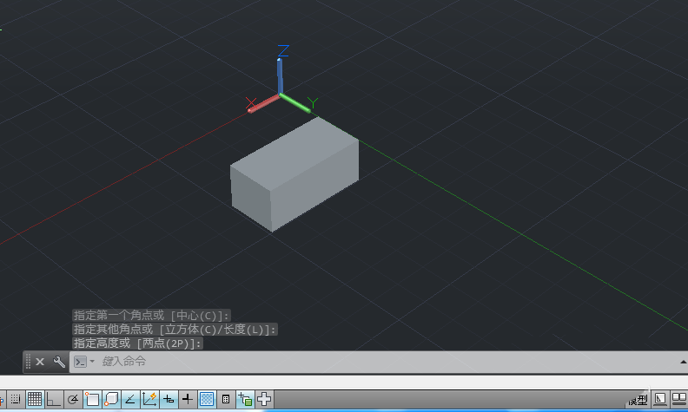Toggle 3D Object Snap in status bar
Screen dimensions: 688x412
(111, 399)
